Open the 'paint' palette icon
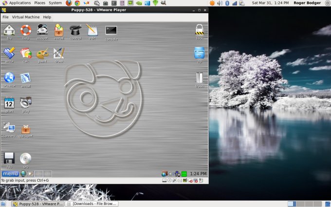This screenshot has width=331, height=207. click(42, 54)
